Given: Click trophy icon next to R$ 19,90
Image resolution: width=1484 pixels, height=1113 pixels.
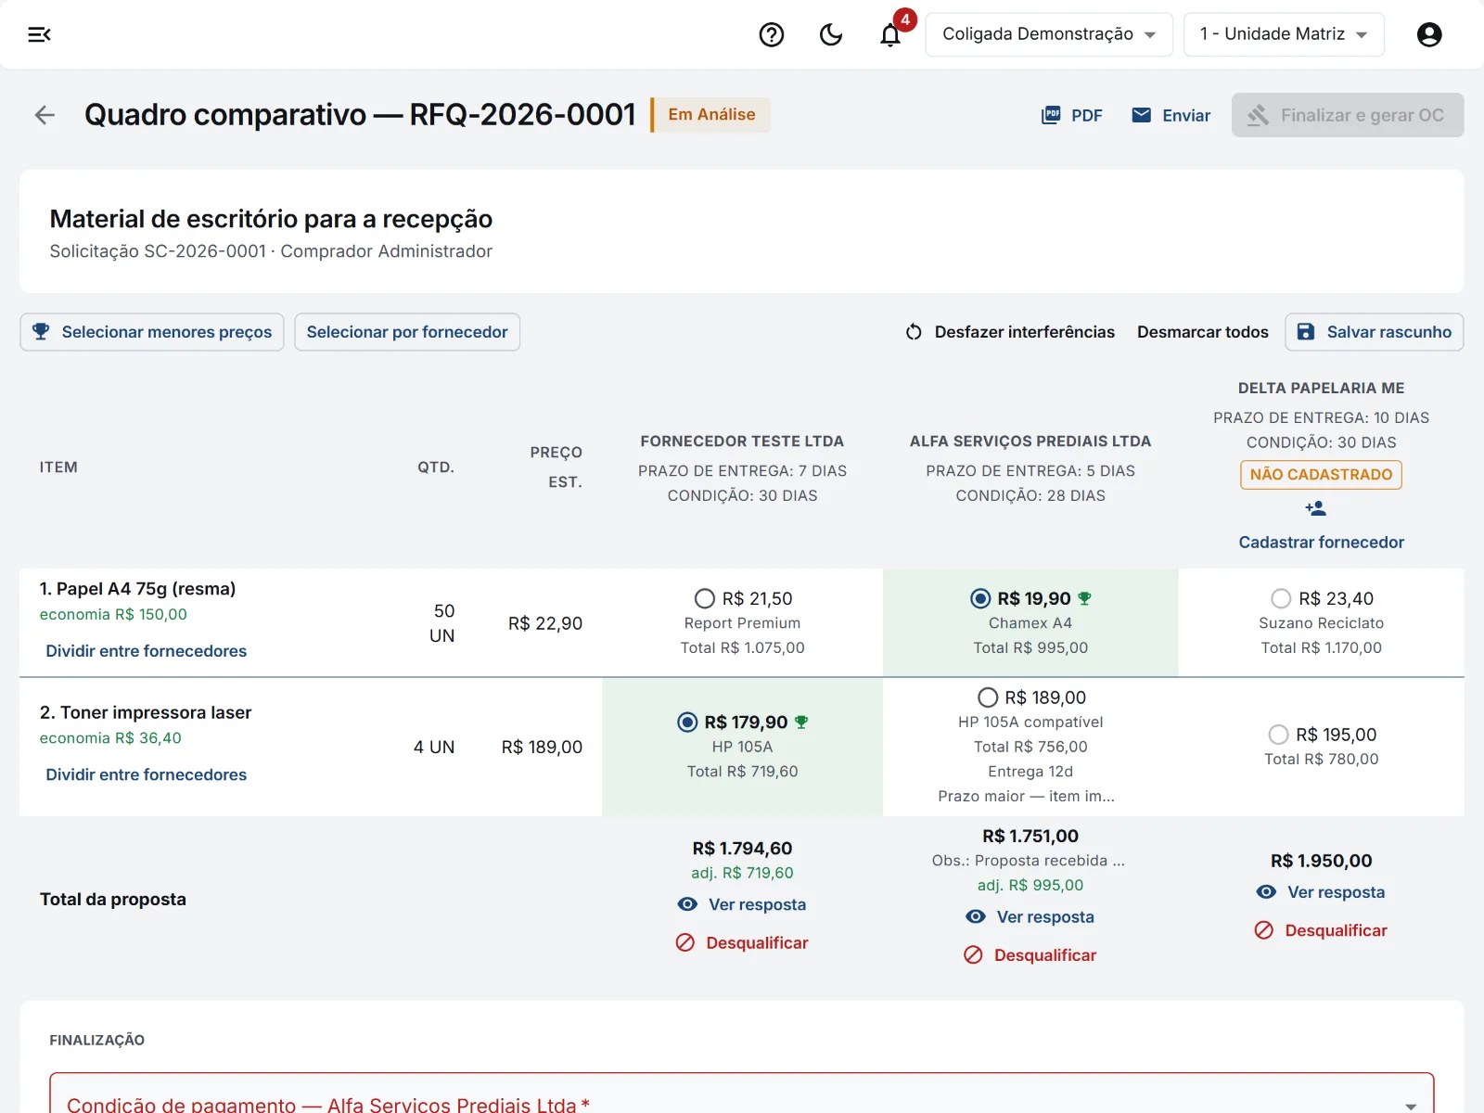Looking at the screenshot, I should [1085, 599].
